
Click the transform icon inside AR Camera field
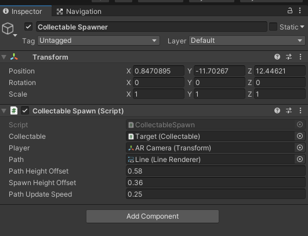coord(131,148)
